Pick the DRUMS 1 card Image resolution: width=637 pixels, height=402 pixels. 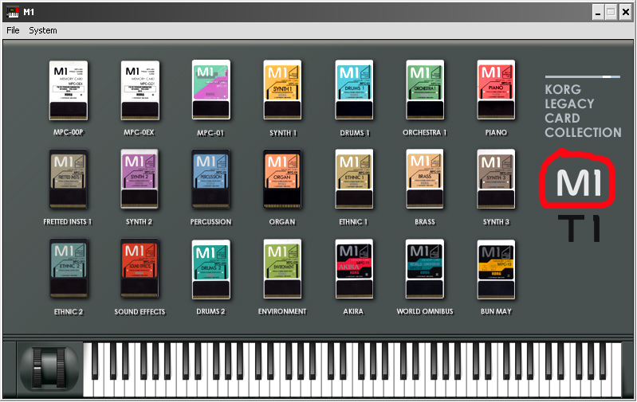[354, 90]
